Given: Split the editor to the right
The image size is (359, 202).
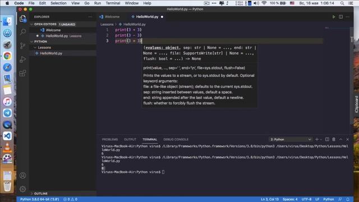Looking at the screenshot, I should click(340, 17).
